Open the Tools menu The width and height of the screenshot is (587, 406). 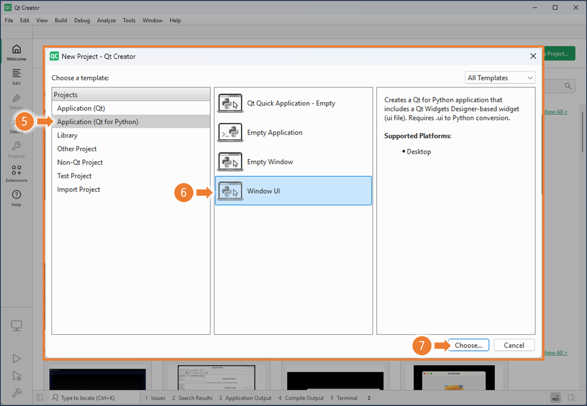tap(129, 21)
